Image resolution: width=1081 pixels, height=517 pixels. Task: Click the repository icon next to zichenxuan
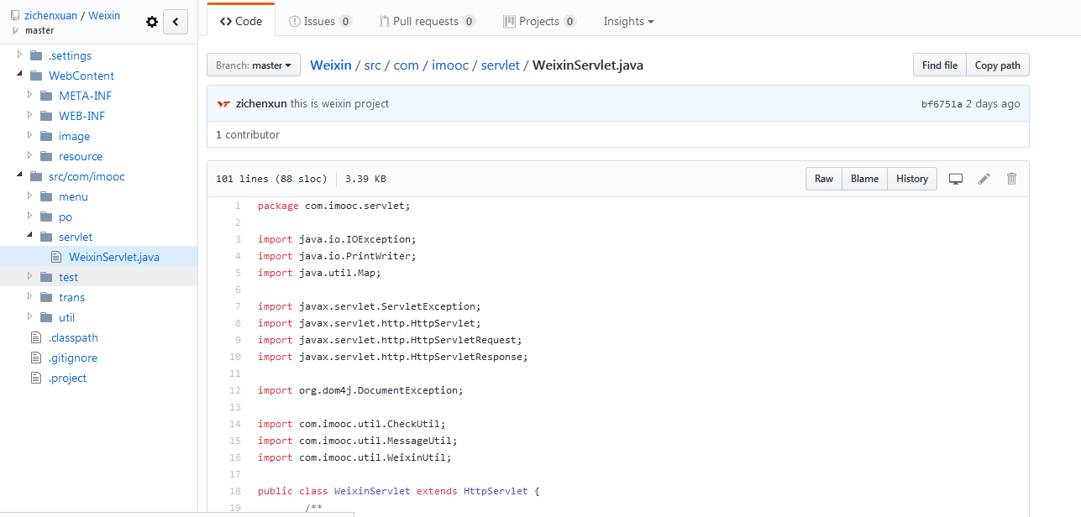pos(15,15)
